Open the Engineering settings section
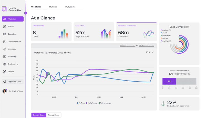Viewport: 205px width, 118px height. [13, 64]
